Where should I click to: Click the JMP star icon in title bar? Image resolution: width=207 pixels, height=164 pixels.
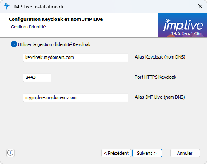tap(7, 6)
